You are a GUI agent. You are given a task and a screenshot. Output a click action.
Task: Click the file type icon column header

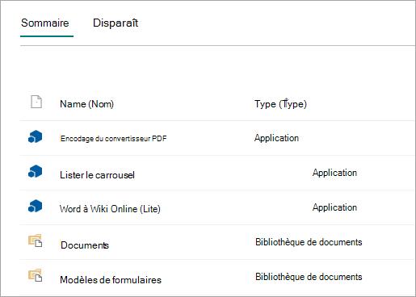36,102
